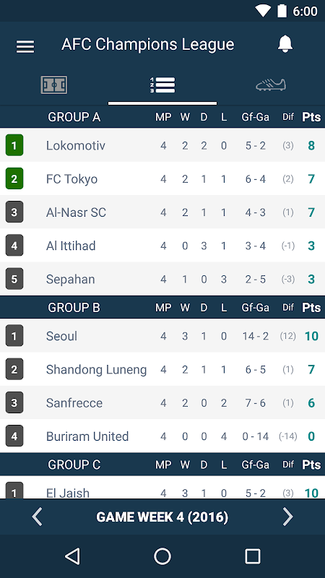The height and width of the screenshot is (578, 325).
Task: Go to previous game week arrow
Action: coord(37,517)
